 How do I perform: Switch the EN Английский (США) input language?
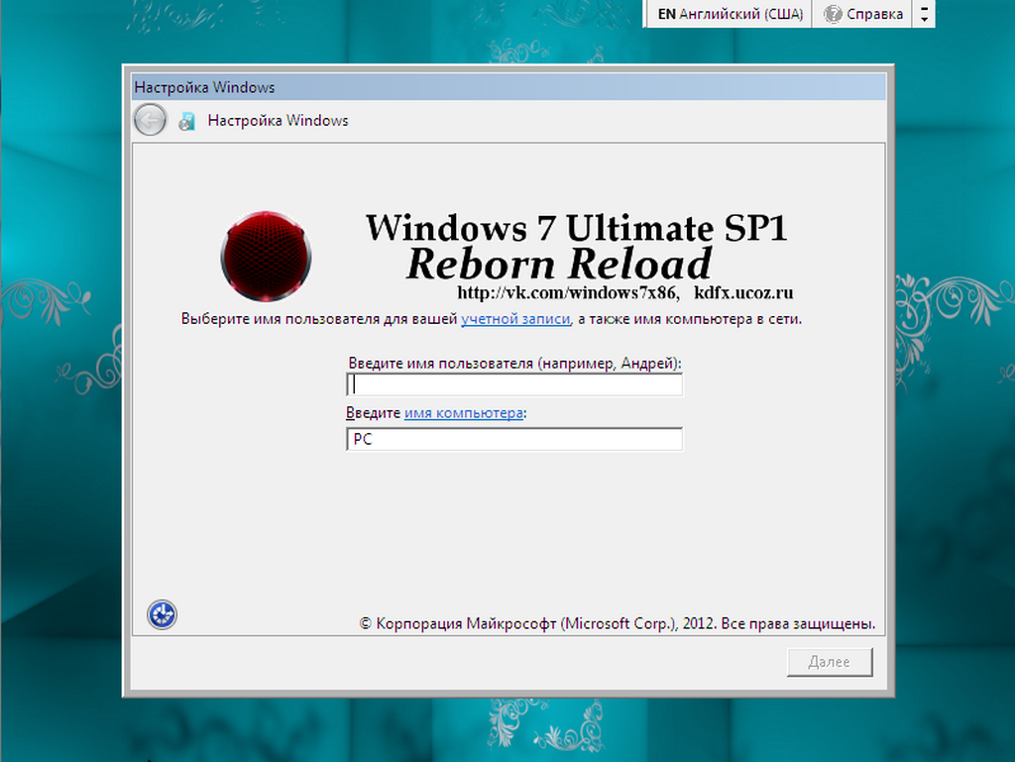tap(730, 14)
